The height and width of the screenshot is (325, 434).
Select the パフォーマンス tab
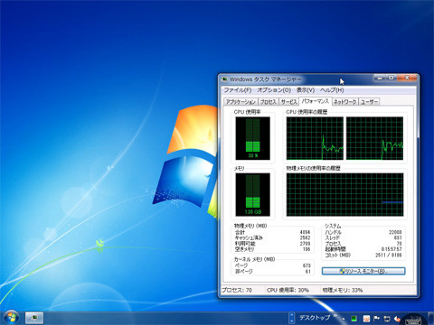(x=316, y=101)
